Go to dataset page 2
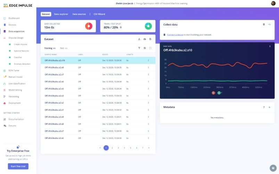The image size is (279, 174). tap(112, 148)
